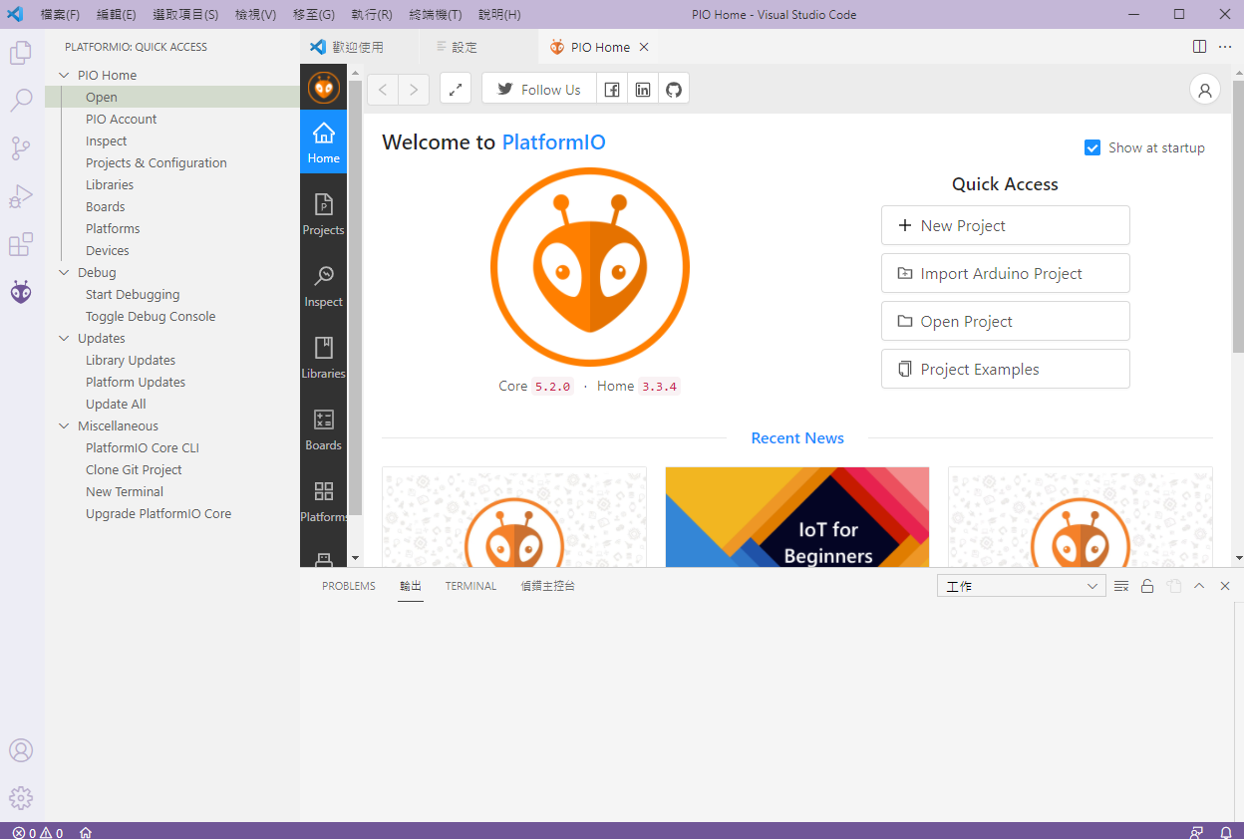Open Platforms in the PIO Home sidebar
This screenshot has width=1244, height=839.
(323, 500)
